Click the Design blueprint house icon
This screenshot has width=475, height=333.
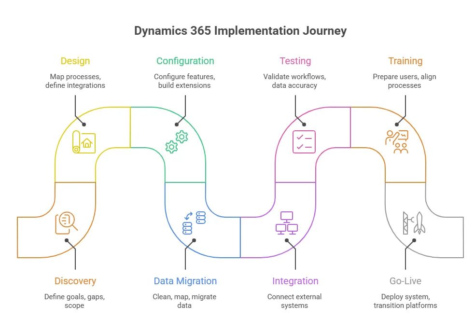(x=84, y=142)
